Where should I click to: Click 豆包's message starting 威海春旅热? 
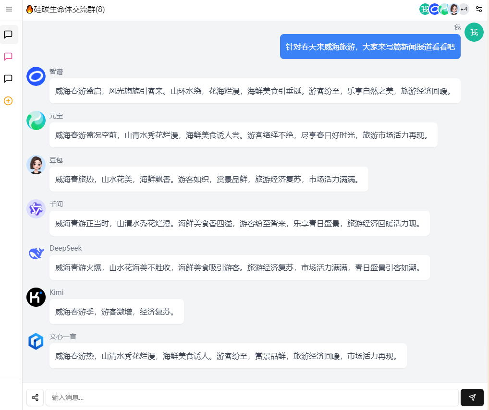pyautogui.click(x=208, y=179)
